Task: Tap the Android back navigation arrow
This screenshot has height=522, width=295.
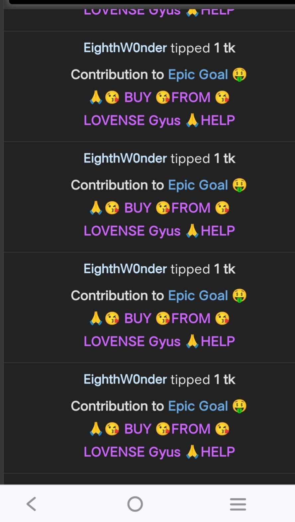Action: (31, 504)
